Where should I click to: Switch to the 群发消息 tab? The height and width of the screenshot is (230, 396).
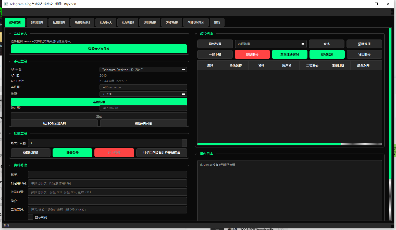pyautogui.click(x=37, y=23)
